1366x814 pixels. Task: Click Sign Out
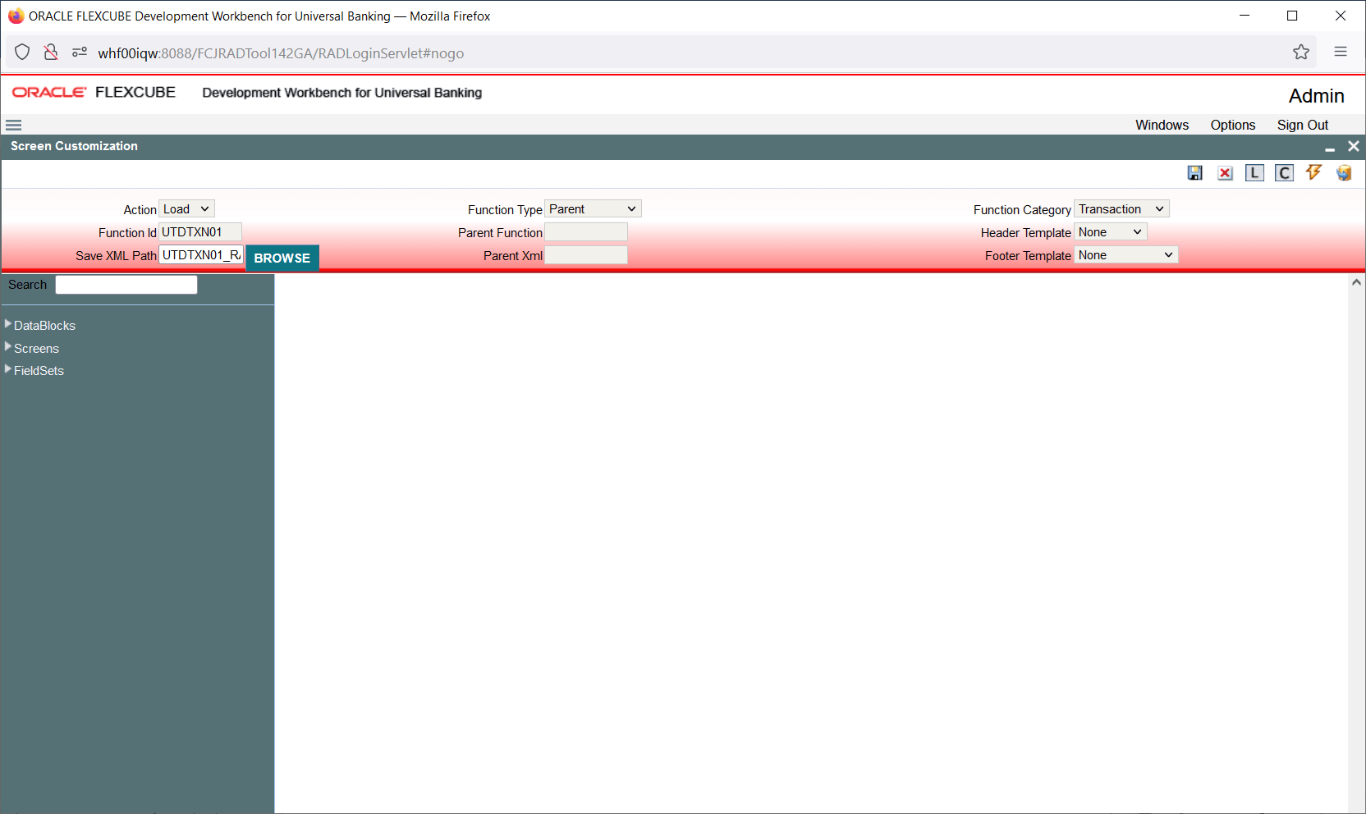[x=1302, y=125]
